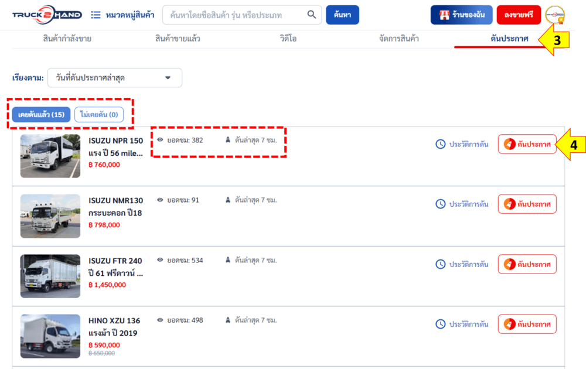The height and width of the screenshot is (369, 586).
Task: View ประวัติการดัน for HINO XZU 136
Action: [x=462, y=324]
